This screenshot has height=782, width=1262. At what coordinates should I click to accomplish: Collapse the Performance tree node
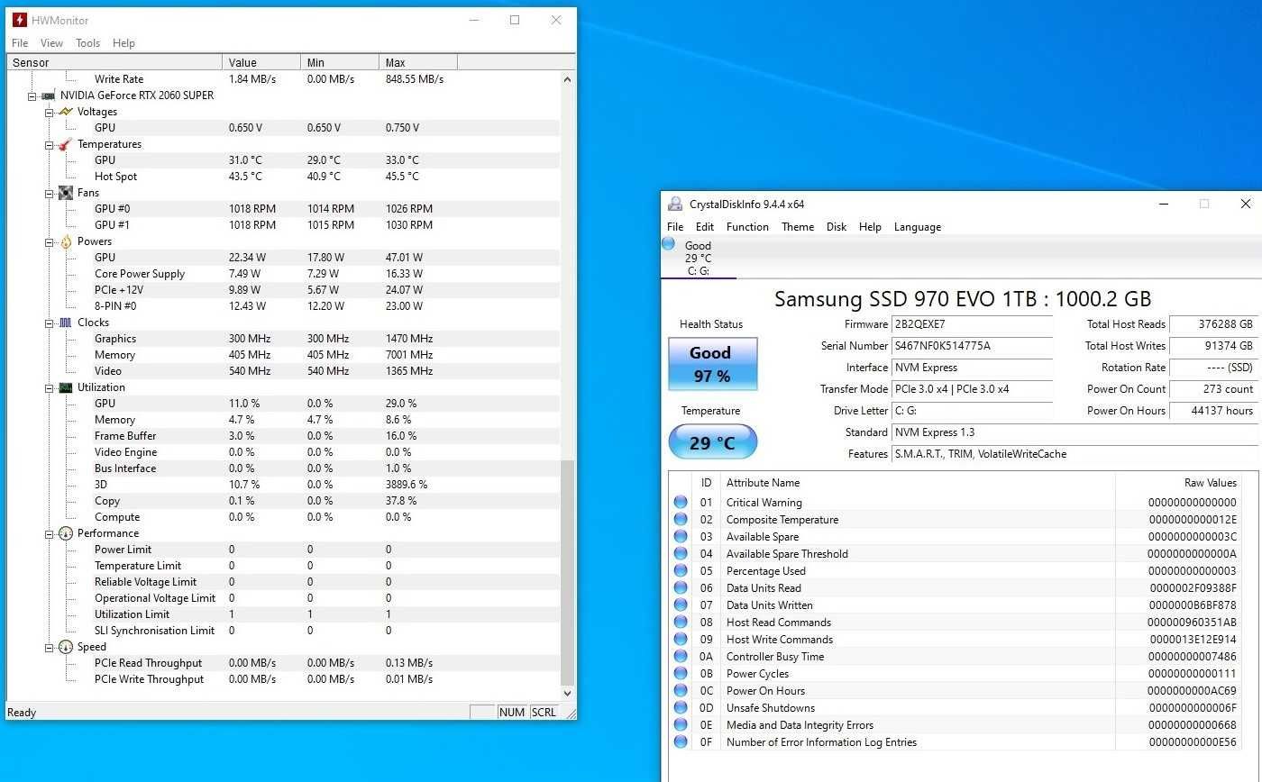click(50, 533)
